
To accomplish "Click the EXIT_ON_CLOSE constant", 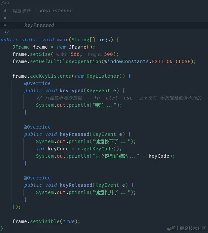I will click(171, 61).
